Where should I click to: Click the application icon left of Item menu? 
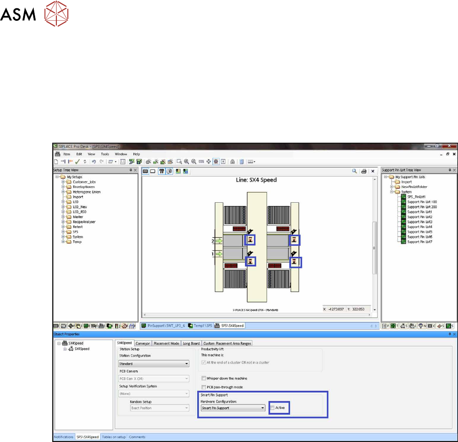(58, 154)
